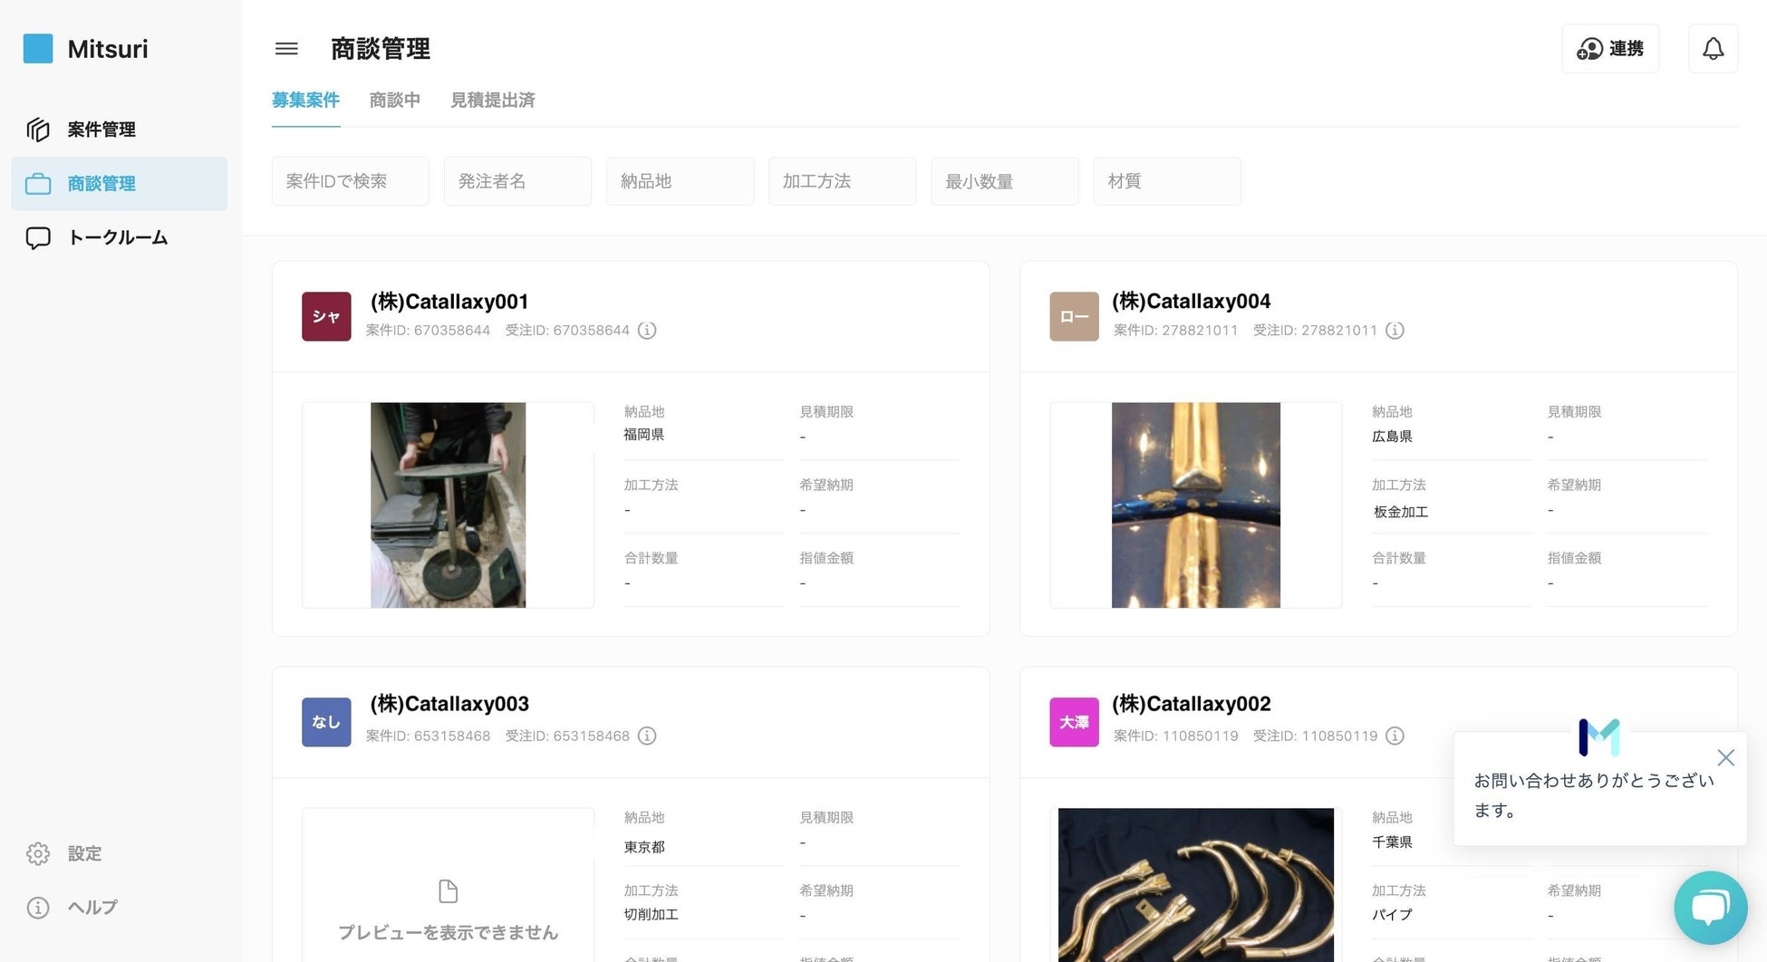Click 案件ID: 278821011 text

point(1175,331)
